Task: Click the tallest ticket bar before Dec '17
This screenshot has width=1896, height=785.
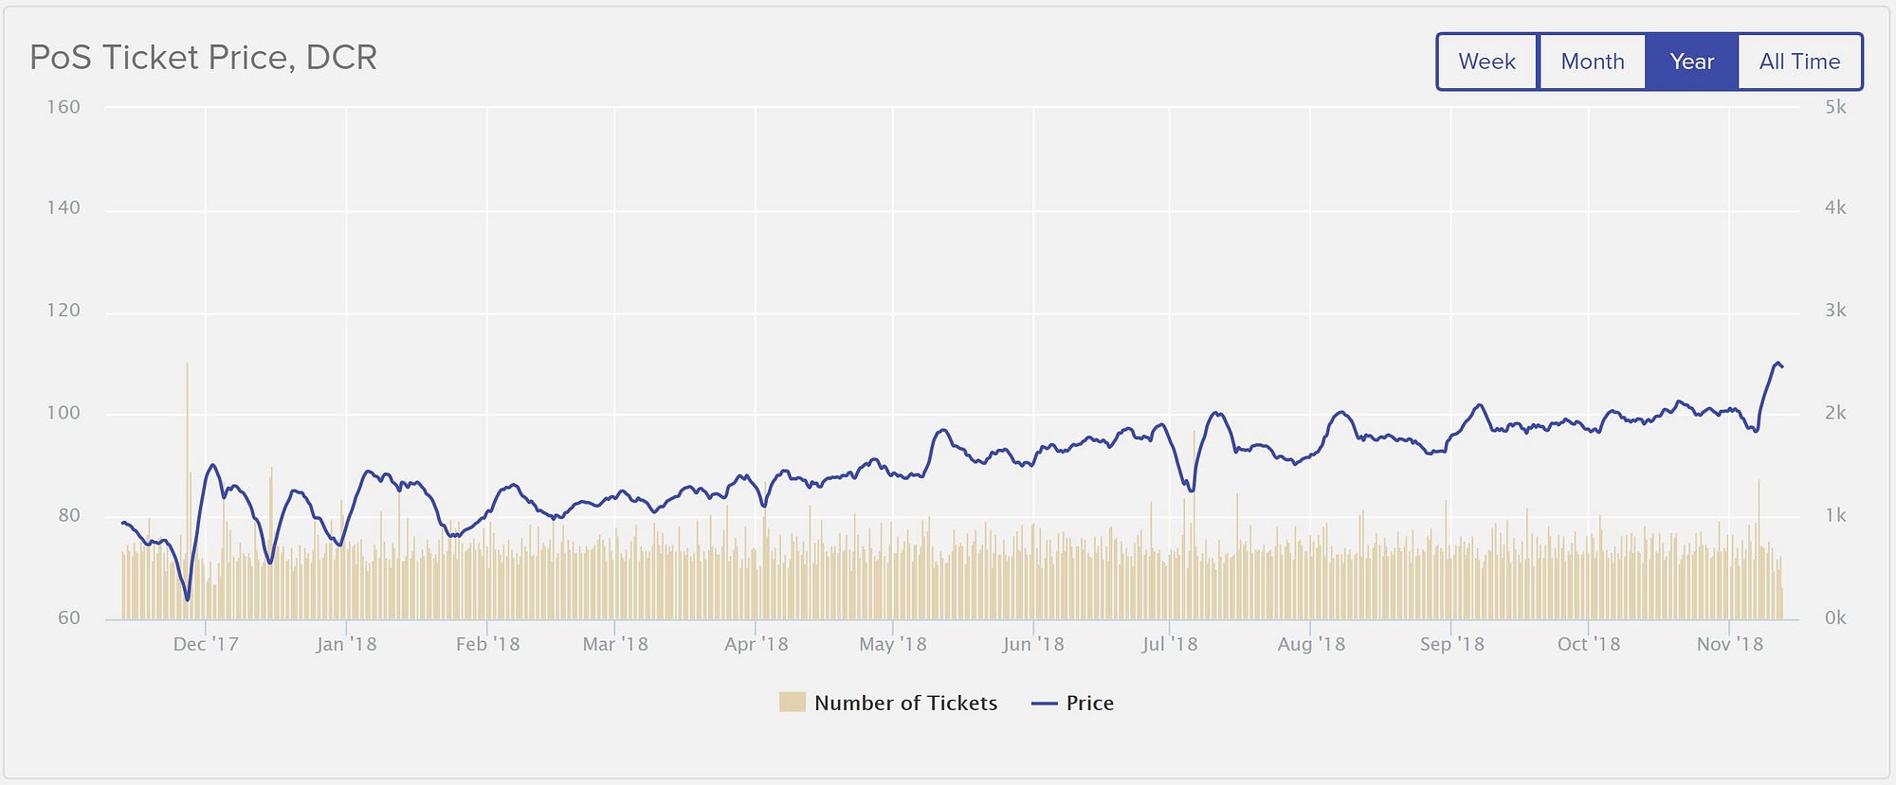Action: pyautogui.click(x=187, y=473)
